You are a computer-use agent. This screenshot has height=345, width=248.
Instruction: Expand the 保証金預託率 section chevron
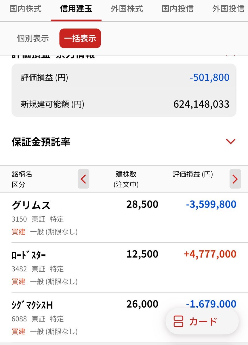(x=230, y=141)
